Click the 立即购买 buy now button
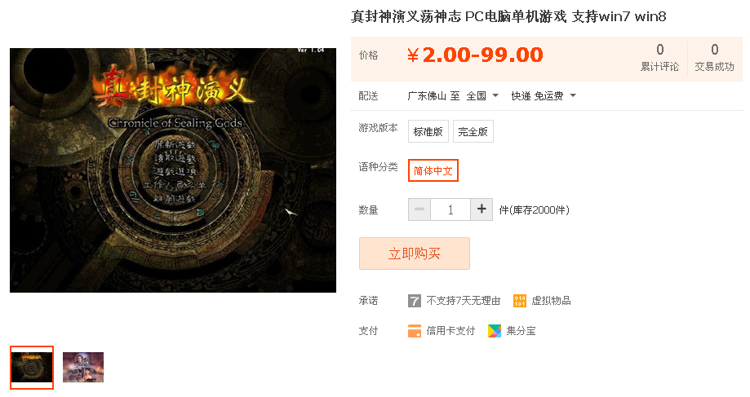 click(415, 254)
